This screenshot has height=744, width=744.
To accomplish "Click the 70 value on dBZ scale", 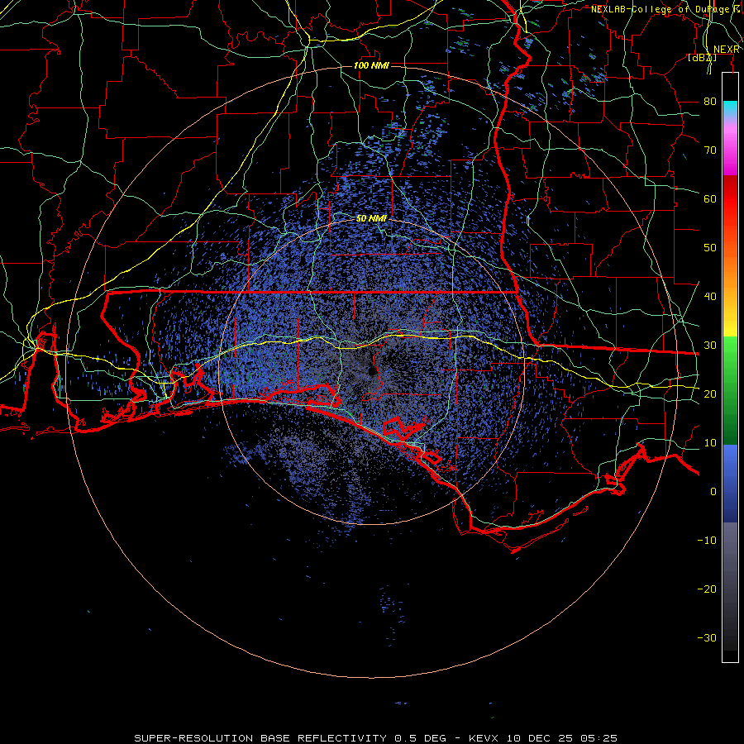I will [710, 150].
